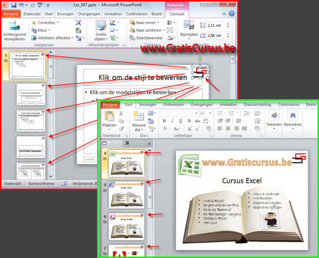Switch to the Diavoorstelling tab
The image size is (319, 258).
tap(258, 105)
